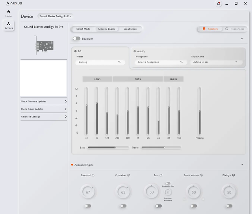Adjust the Bass horizontal slider
The image size is (252, 214).
tap(108, 148)
